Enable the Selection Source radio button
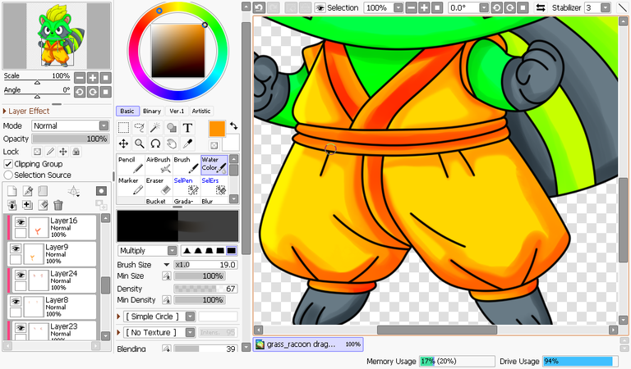The width and height of the screenshot is (631, 369). pos(8,175)
